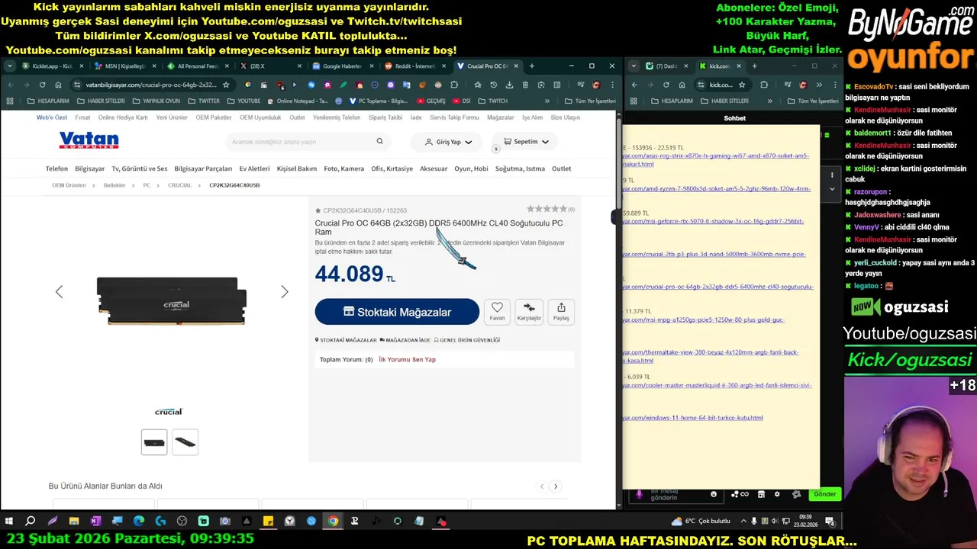Select the first RAM thumbnail image
Viewport: 977px width, 549px height.
point(154,442)
